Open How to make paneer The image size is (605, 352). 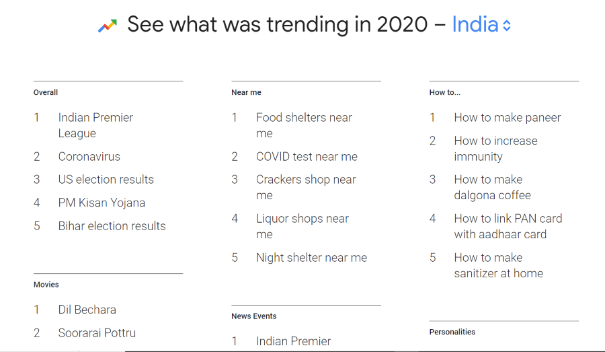click(x=507, y=118)
